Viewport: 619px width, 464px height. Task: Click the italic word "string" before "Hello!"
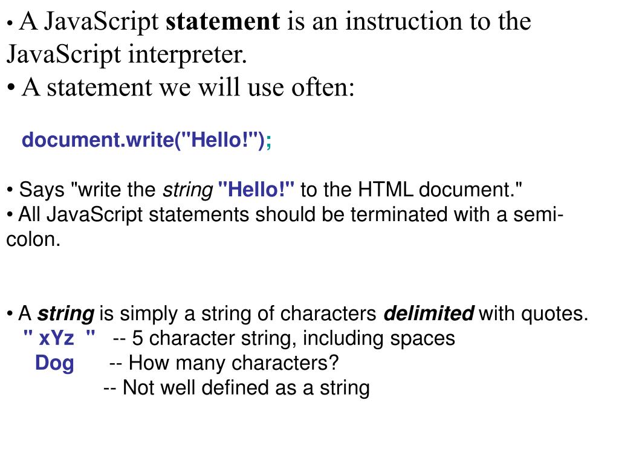[188, 190]
